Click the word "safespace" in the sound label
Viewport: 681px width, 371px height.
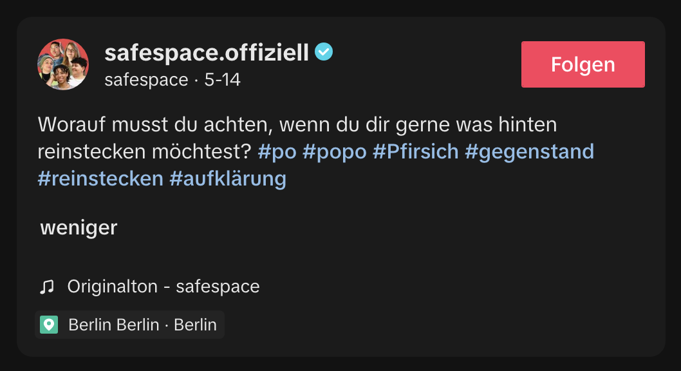[218, 287]
